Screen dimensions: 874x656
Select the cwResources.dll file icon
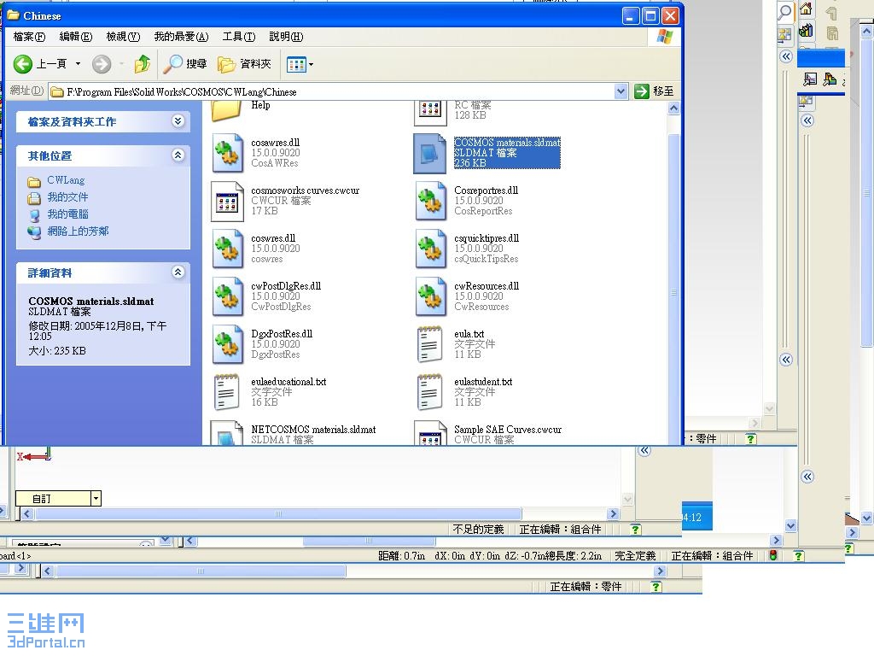tap(431, 296)
